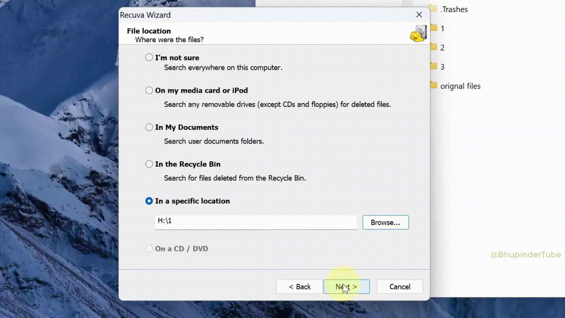Image resolution: width=565 pixels, height=318 pixels.
Task: Choose "On my media card or iPod" option
Action: pyautogui.click(x=149, y=90)
